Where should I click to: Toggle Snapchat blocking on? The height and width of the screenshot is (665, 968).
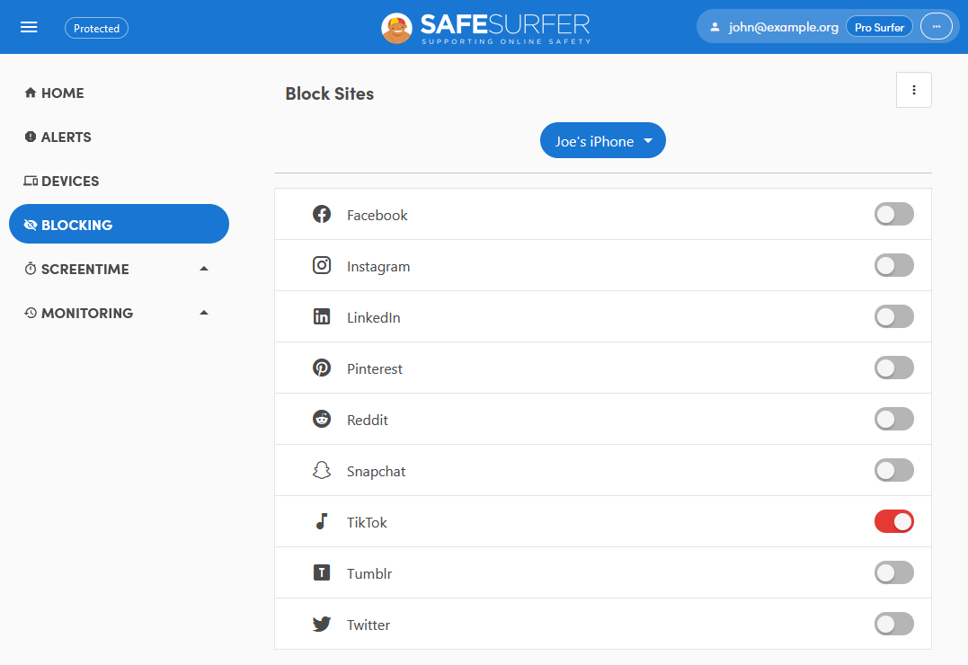click(894, 471)
